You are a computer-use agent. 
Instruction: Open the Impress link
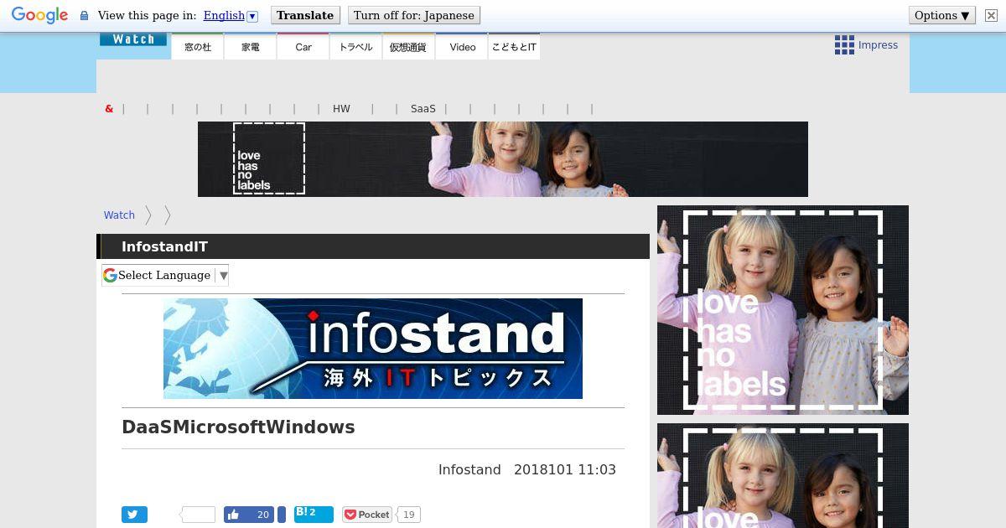[878, 45]
